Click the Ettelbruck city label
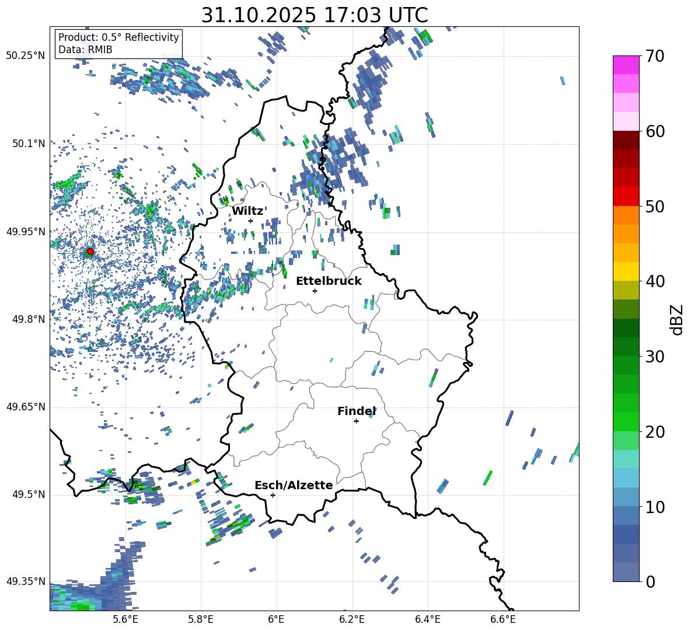 click(329, 281)
